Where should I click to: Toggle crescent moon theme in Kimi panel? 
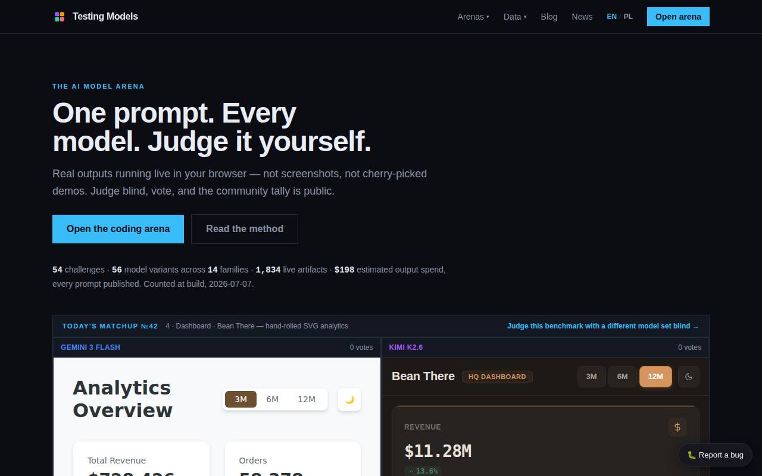689,377
